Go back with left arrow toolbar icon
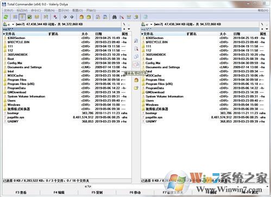 (65, 17)
